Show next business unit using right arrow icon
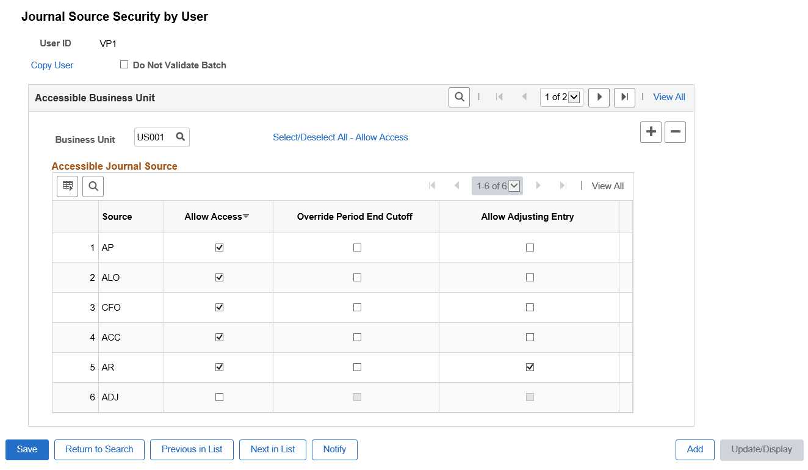The image size is (808, 470). coord(599,97)
